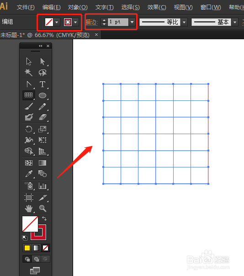Select the Free Transform tool
The image size is (244, 276).
coord(42,140)
